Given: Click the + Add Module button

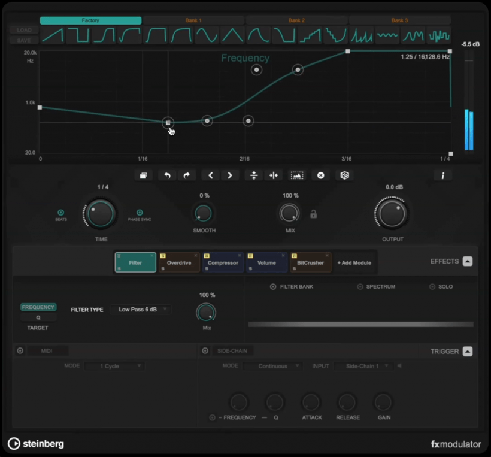Looking at the screenshot, I should [x=354, y=262].
